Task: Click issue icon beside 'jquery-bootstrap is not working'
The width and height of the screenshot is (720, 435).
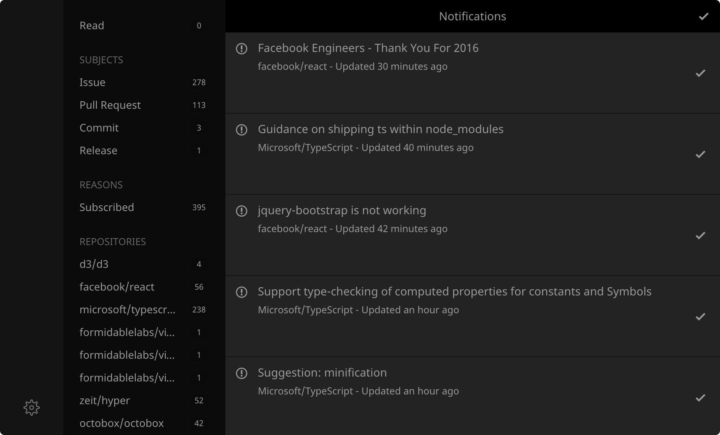Action: pyautogui.click(x=242, y=211)
